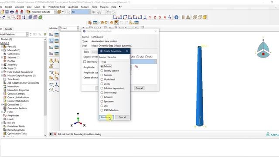Open the Module dropdown showing Load
Image resolution: width=279 pixels, height=157 pixels.
tap(69, 28)
